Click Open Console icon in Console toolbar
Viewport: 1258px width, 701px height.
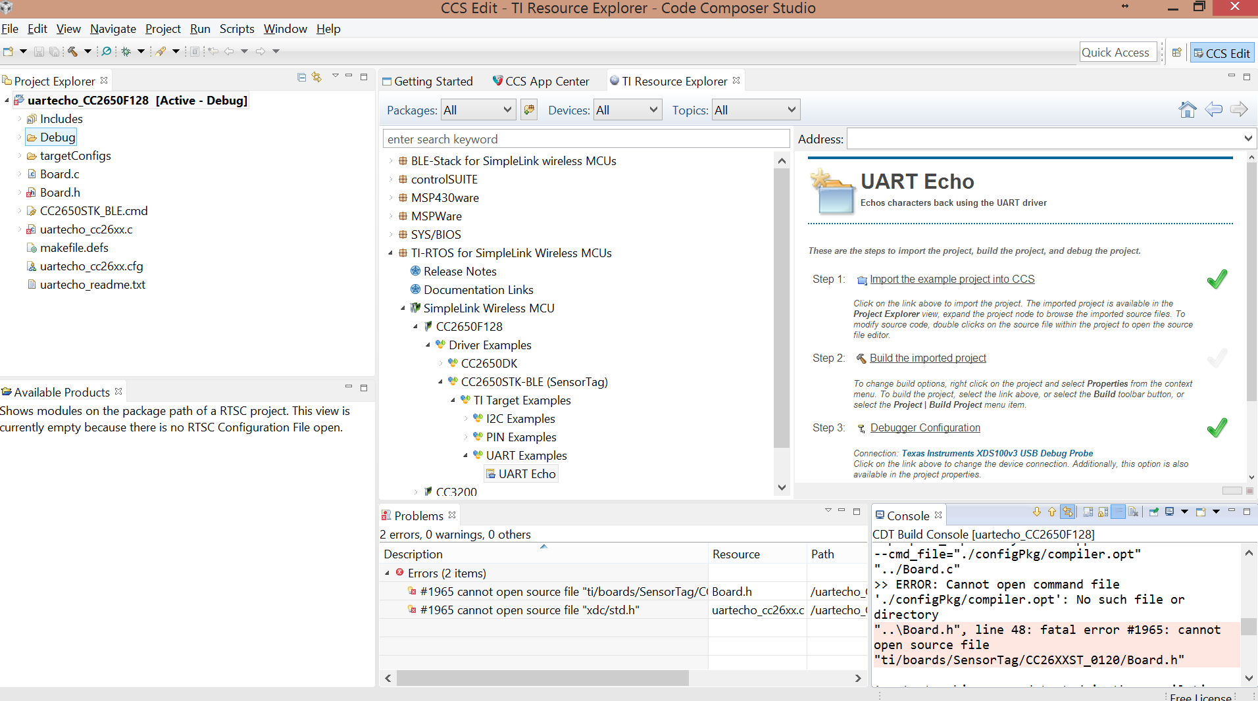point(1200,512)
